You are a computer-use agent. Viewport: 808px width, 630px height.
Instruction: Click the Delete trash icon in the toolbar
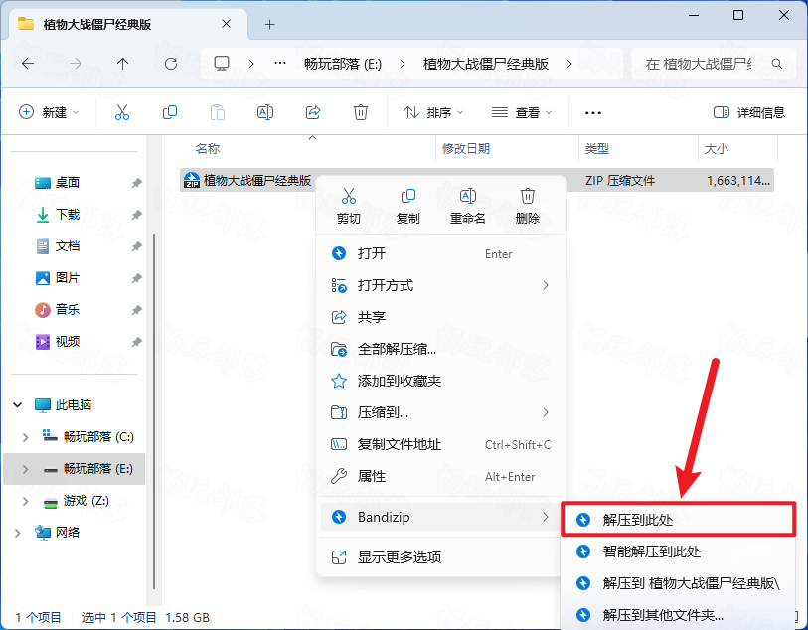click(360, 112)
